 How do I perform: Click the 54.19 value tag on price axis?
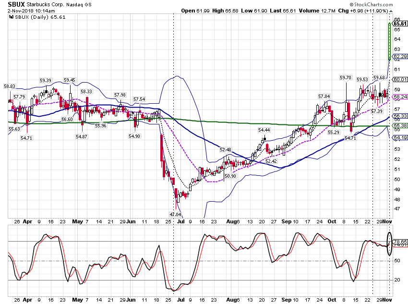click(400, 137)
